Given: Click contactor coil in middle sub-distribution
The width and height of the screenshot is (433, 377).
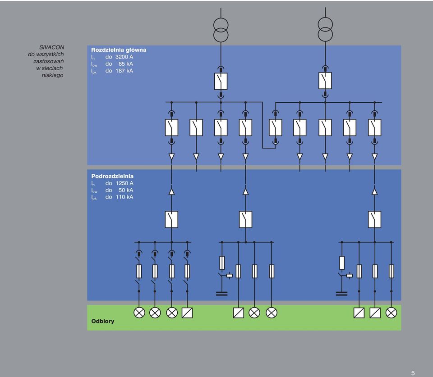Looking at the screenshot, I should pyautogui.click(x=230, y=275).
